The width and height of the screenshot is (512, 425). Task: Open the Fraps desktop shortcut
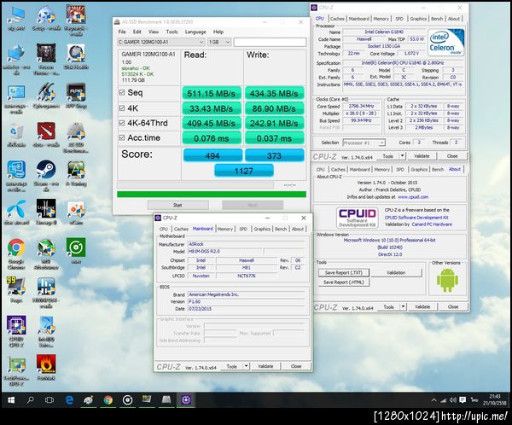pos(16,288)
